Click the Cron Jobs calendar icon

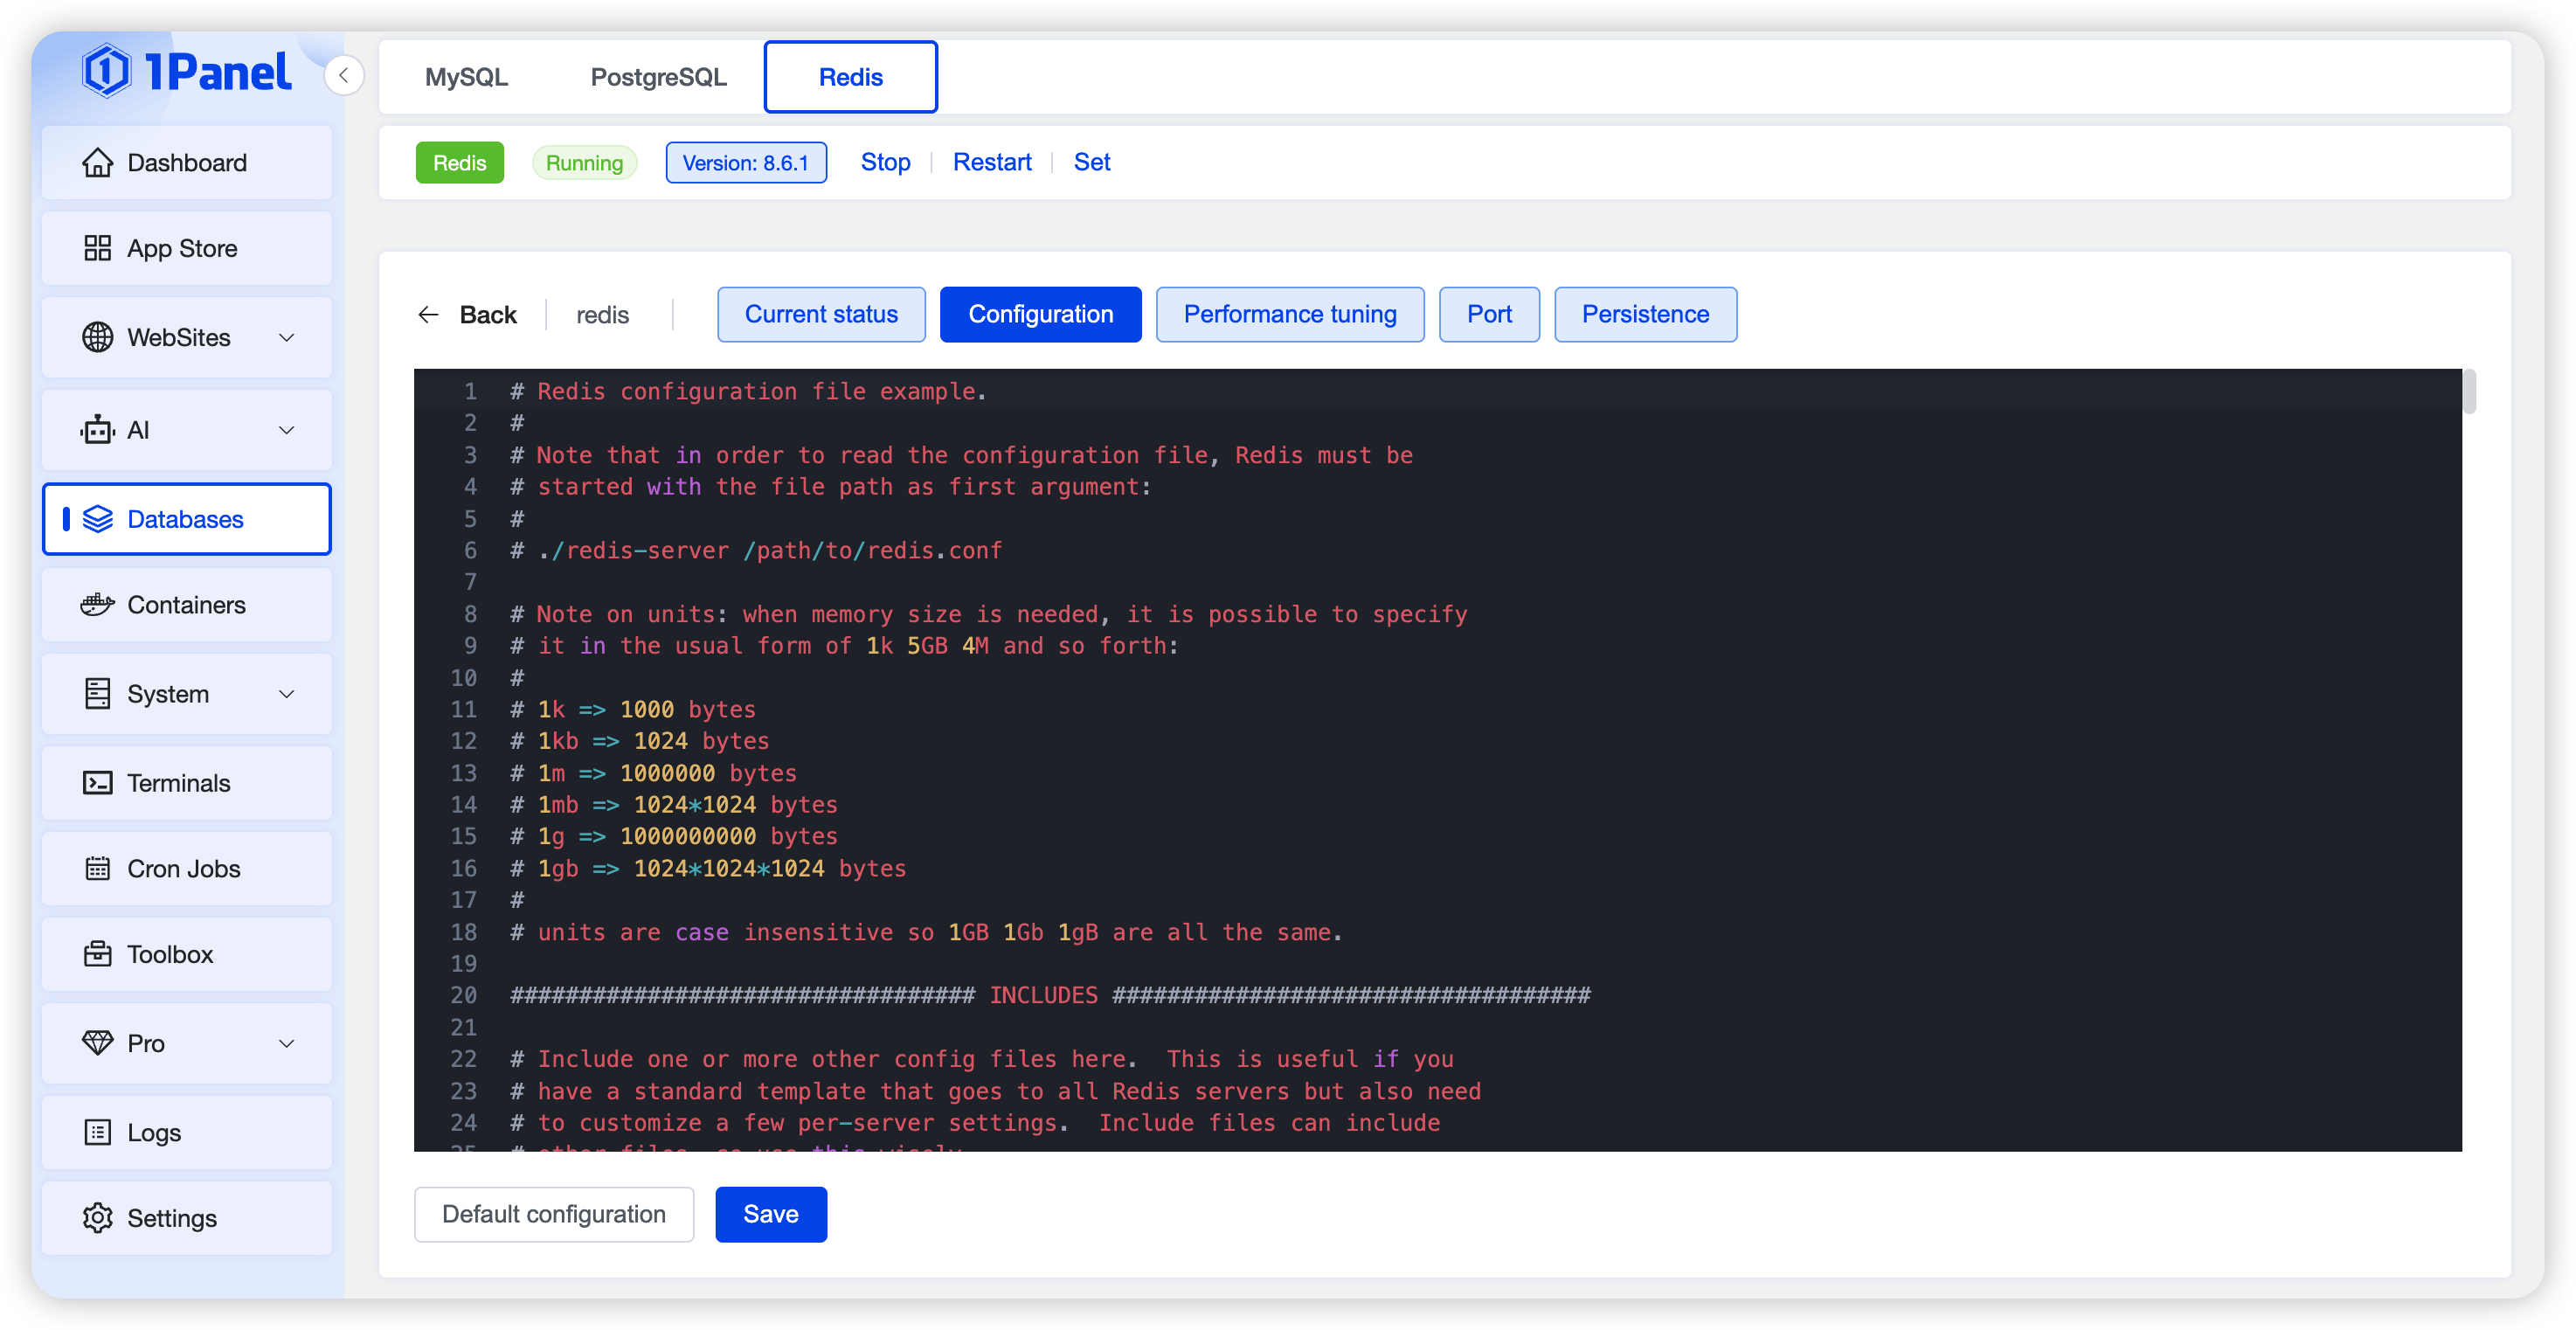[97, 868]
